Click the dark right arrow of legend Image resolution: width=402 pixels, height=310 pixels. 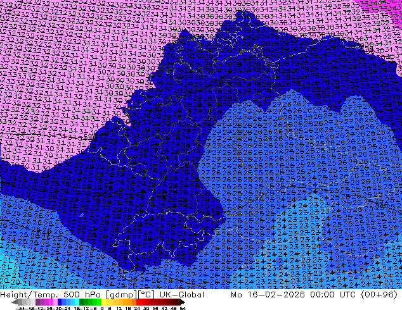point(182,302)
